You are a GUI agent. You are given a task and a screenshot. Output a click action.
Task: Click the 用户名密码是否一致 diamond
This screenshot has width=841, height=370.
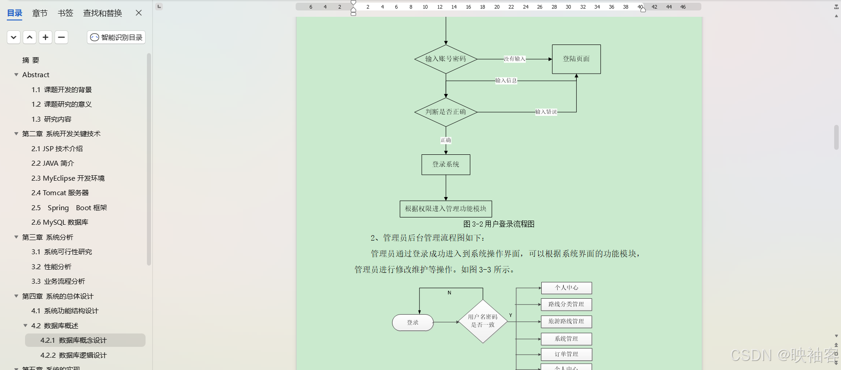point(483,321)
